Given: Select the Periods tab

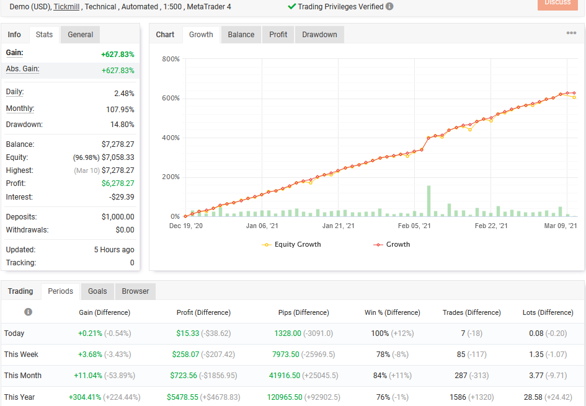Looking at the screenshot, I should click(x=61, y=291).
